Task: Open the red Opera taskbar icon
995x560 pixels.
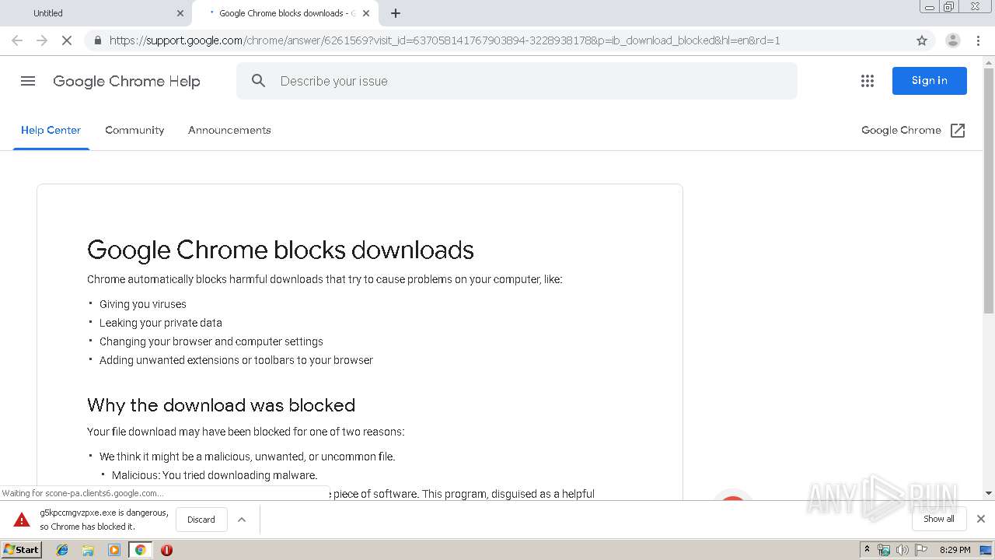Action: tap(166, 550)
